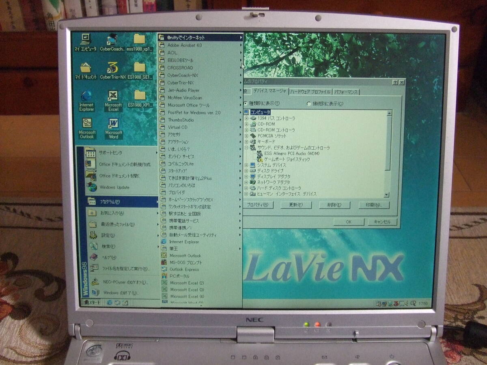The width and height of the screenshot is (487, 365).
Task: Expand the PCMCIA ソケット node
Action: [246, 136]
